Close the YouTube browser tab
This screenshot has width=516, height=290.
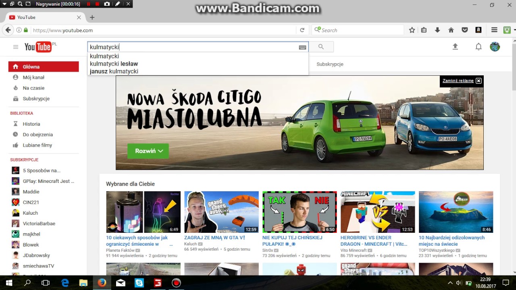(79, 17)
